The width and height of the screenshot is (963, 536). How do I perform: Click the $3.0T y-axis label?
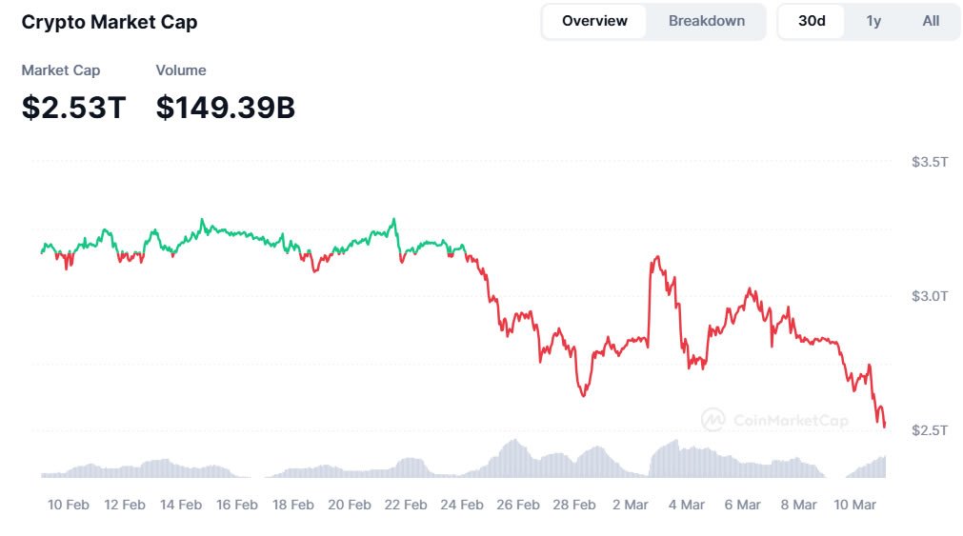pyautogui.click(x=930, y=296)
